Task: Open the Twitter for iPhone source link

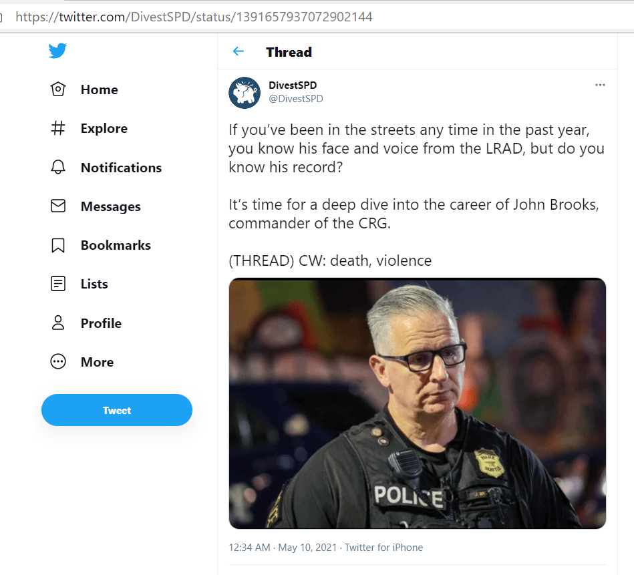Action: pos(385,548)
